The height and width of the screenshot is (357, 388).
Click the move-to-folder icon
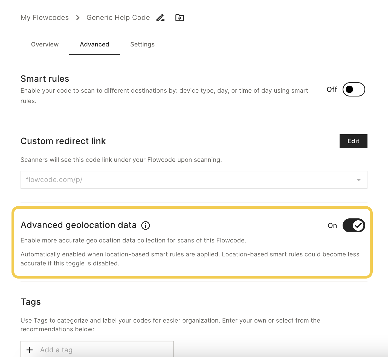point(180,18)
